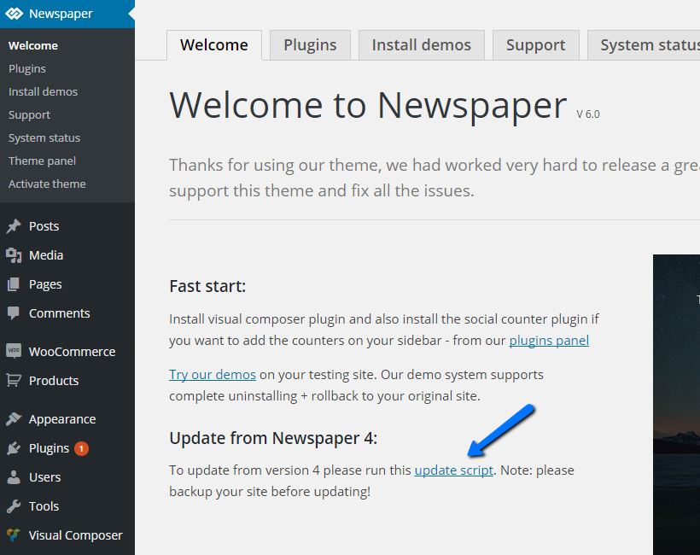Open the Posts menu item

67,226
